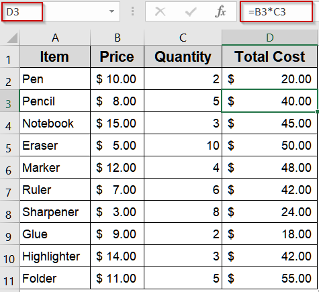This screenshot has height=292, width=319.
Task: Select row 9 header
Action: (x=9, y=234)
